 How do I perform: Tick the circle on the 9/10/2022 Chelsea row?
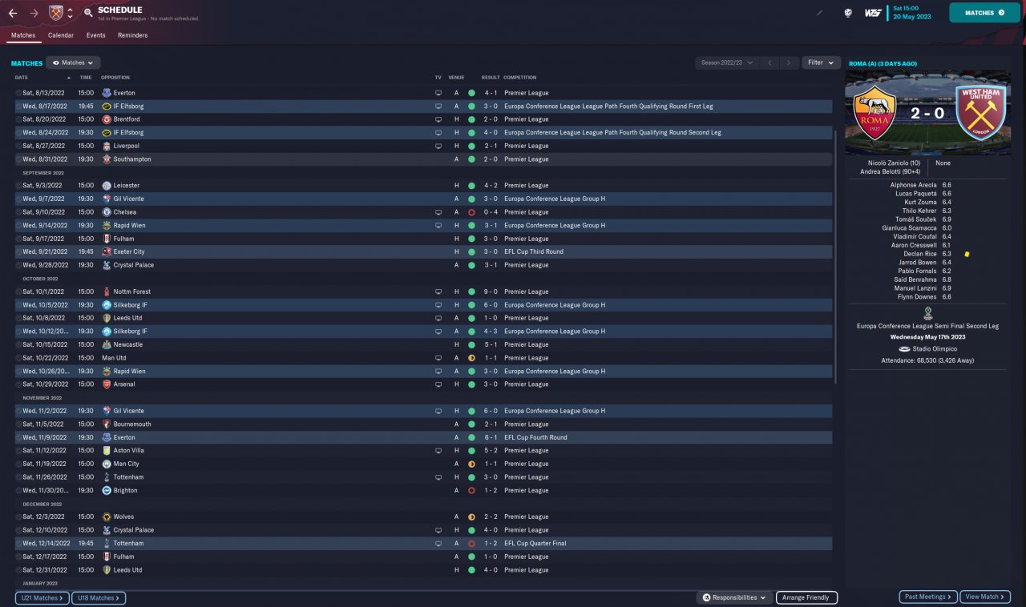click(x=18, y=212)
